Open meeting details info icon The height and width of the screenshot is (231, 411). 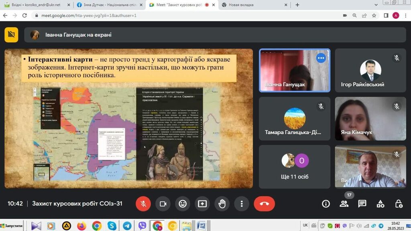pyautogui.click(x=326, y=204)
